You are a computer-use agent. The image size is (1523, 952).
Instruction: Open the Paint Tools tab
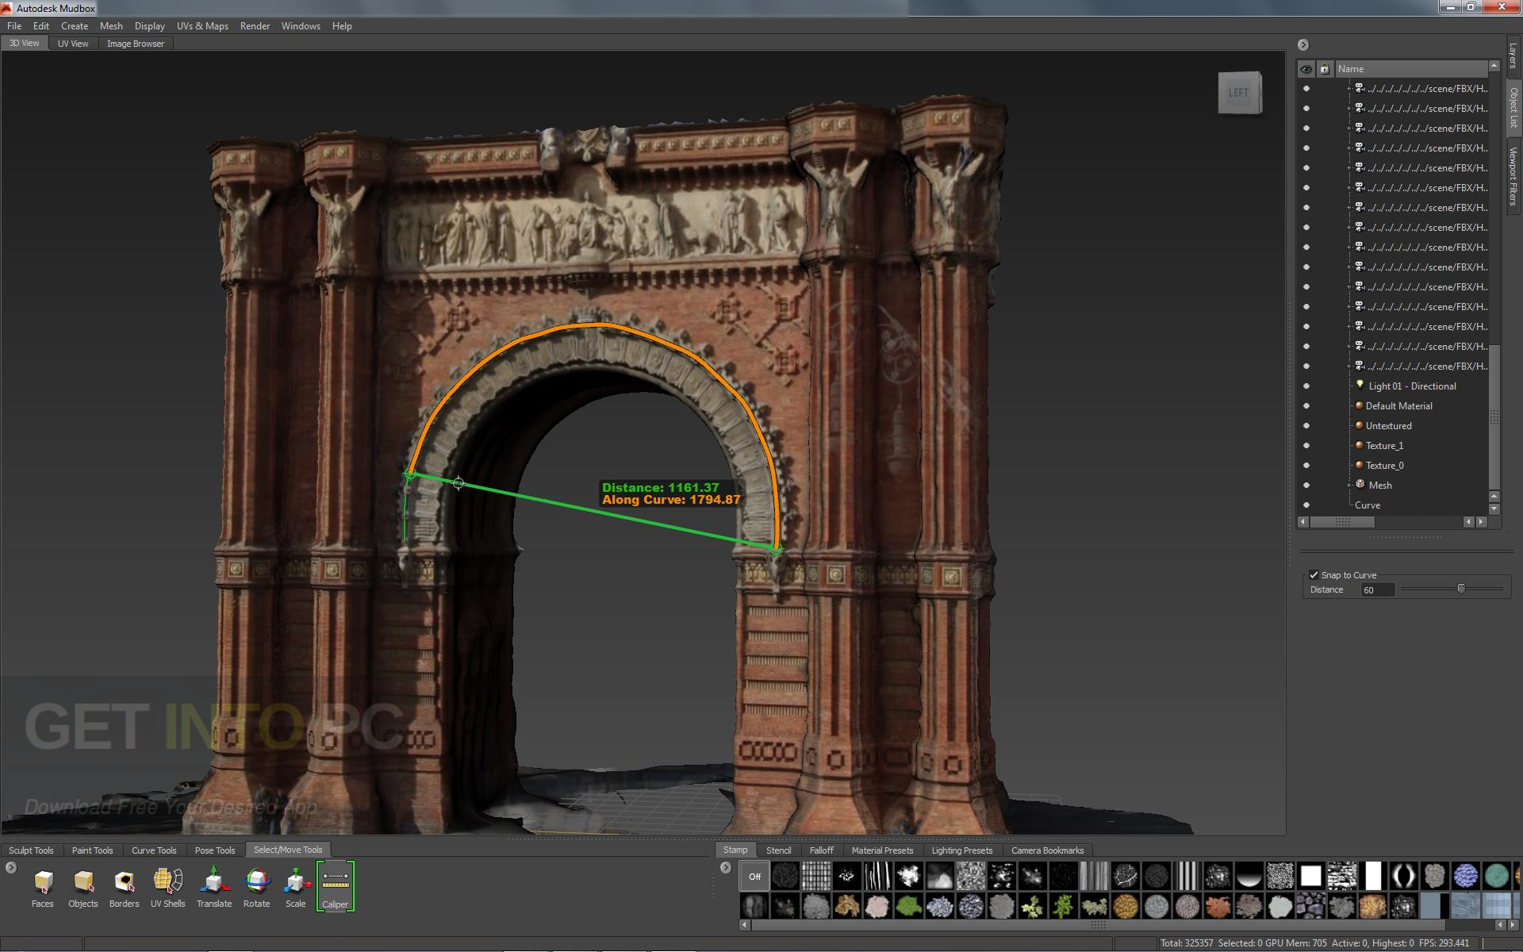(92, 850)
